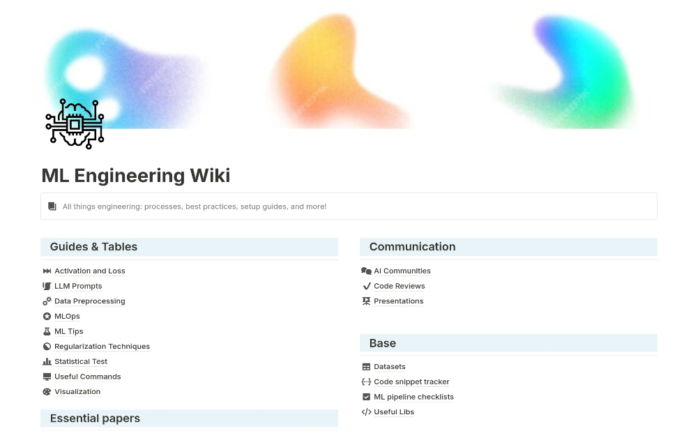Open the LLM Prompts page
Screen dimensions: 700x431
(78, 286)
